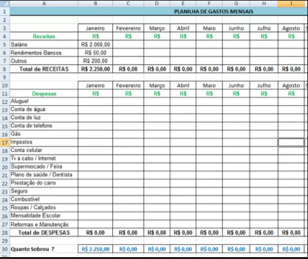Viewport: 308px width, 259px height.
Task: Select row 28 header
Action: (x=4, y=233)
